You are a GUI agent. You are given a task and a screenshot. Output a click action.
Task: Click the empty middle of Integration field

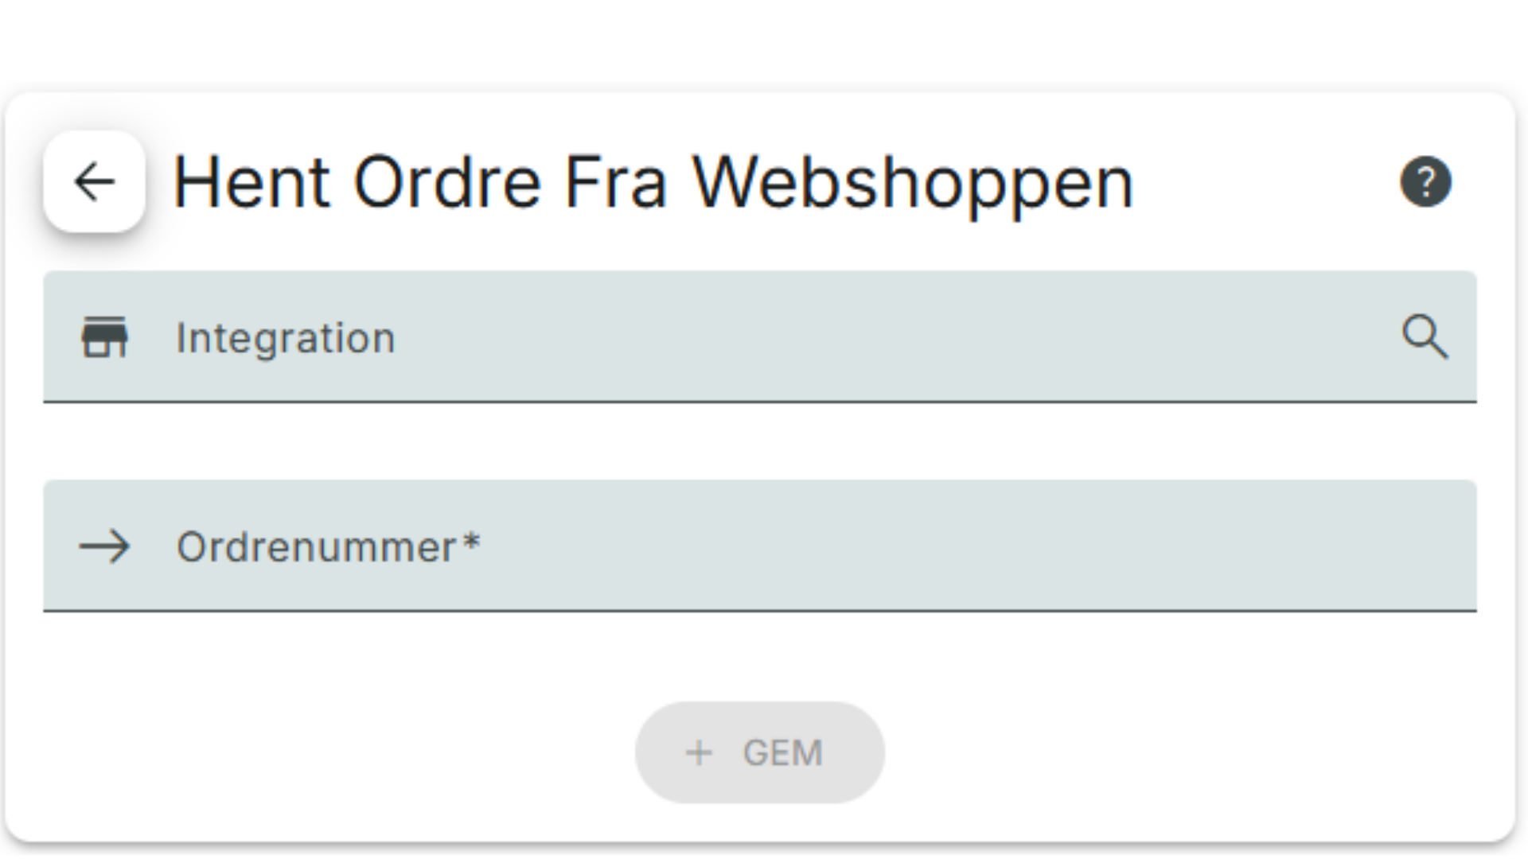click(x=875, y=337)
